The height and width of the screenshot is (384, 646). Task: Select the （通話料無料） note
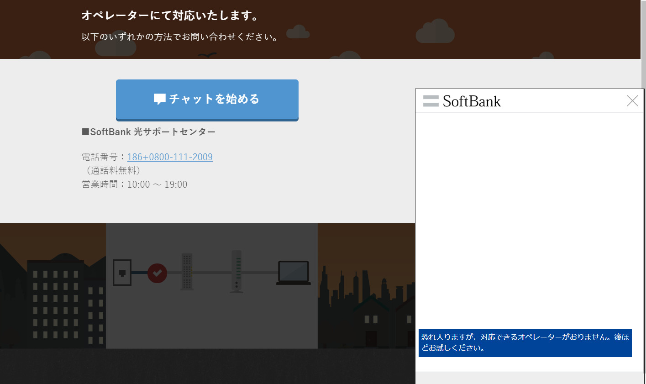click(113, 171)
